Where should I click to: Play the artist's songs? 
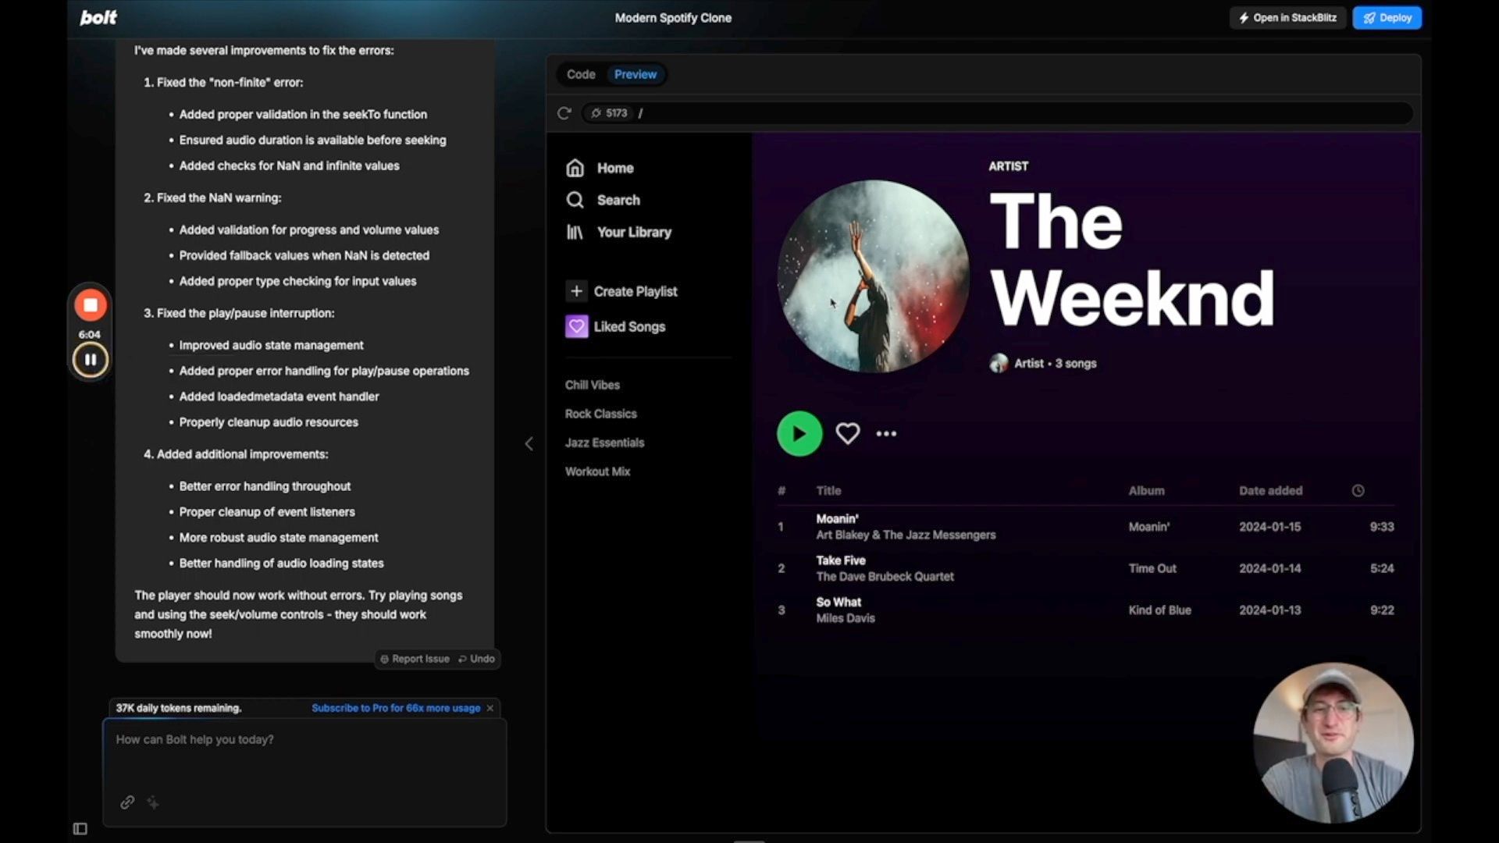[x=799, y=433]
